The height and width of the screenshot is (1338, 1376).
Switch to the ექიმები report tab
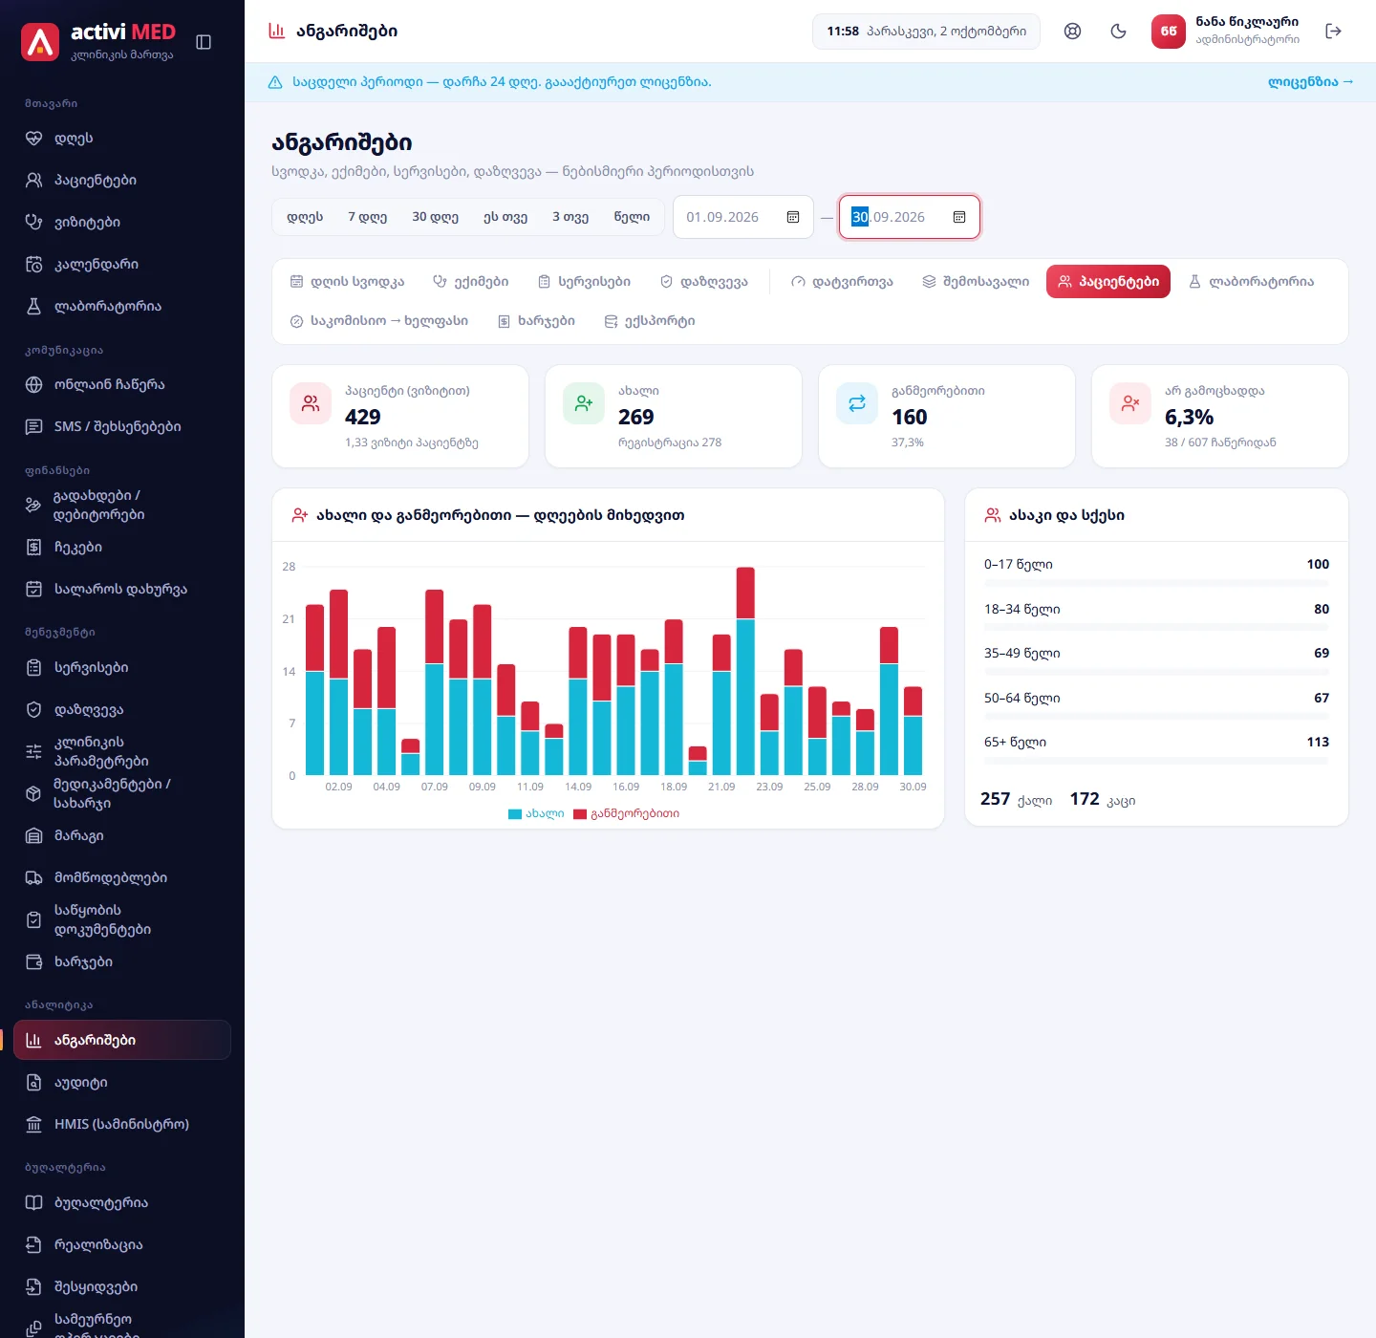471,282
